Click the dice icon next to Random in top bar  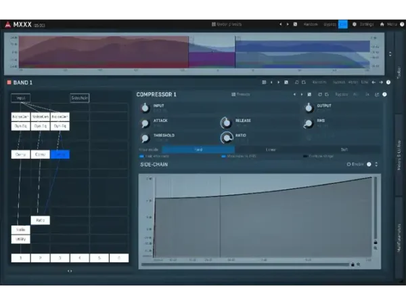[x=295, y=24]
